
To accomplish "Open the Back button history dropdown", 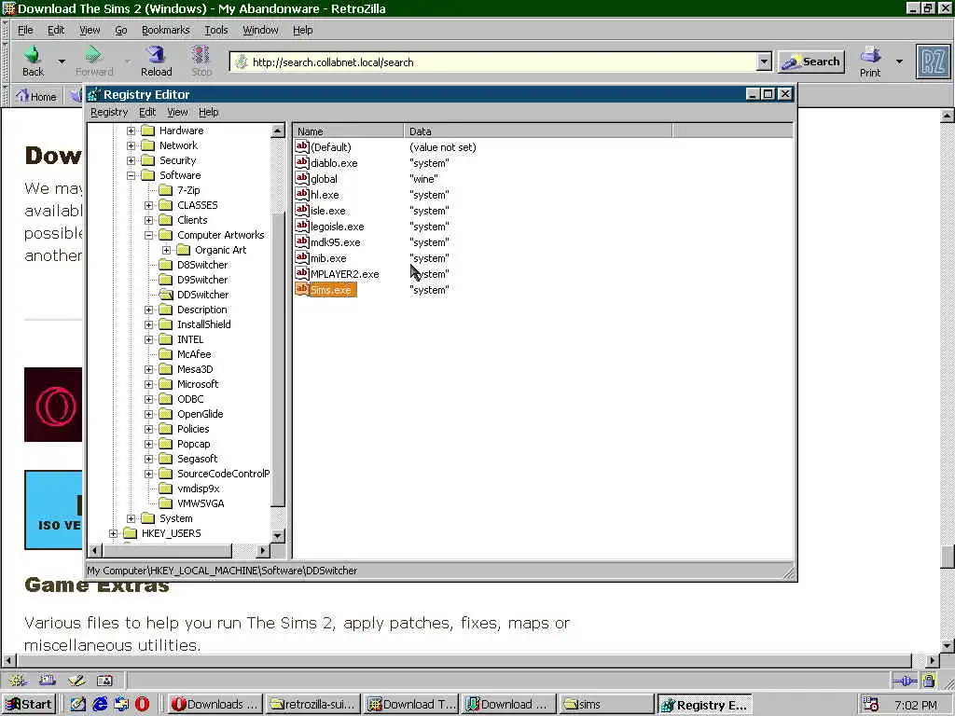I will click(62, 62).
